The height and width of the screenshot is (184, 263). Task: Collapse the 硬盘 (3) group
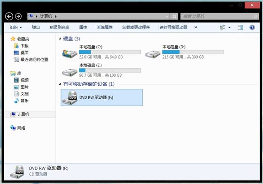60,39
